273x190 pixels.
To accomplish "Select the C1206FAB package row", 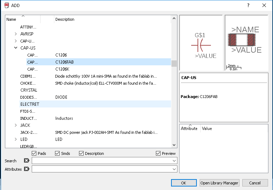I will click(x=98, y=62).
